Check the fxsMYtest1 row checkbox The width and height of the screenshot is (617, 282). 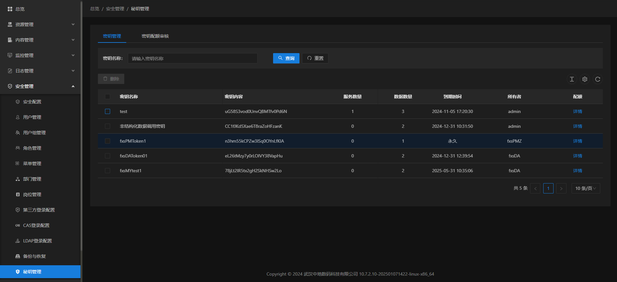tap(108, 171)
